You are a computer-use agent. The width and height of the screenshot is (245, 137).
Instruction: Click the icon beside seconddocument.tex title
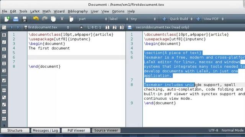pos(129,27)
